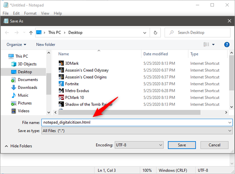
Task: Click the Cancel button
Action: (x=214, y=145)
